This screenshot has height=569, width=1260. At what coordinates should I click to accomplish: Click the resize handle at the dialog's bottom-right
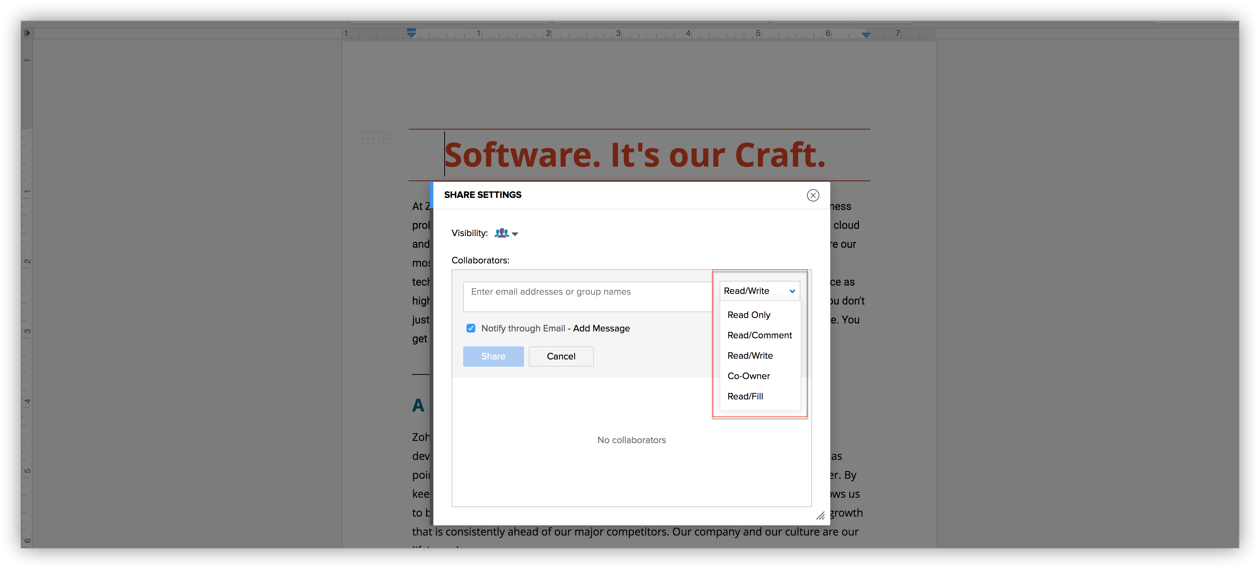pos(821,516)
